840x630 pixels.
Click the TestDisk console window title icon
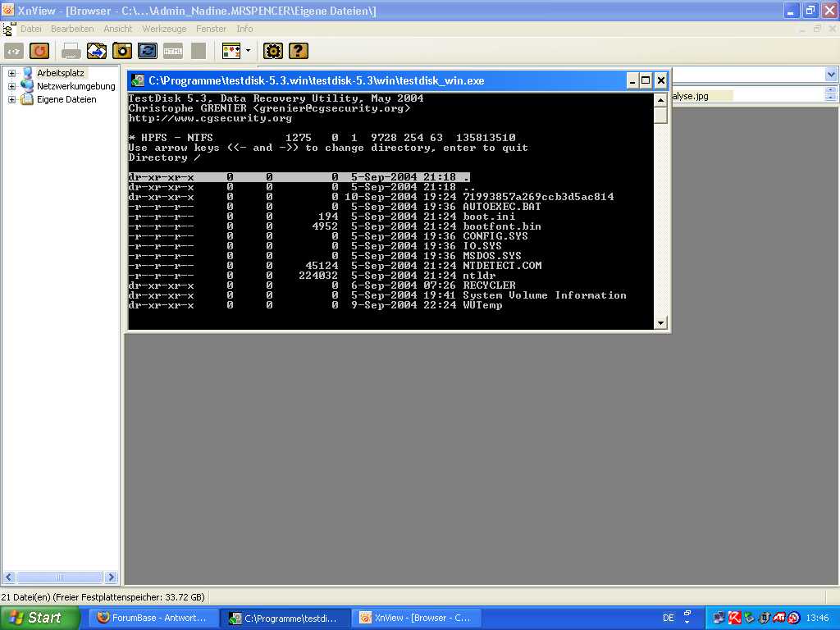(138, 80)
